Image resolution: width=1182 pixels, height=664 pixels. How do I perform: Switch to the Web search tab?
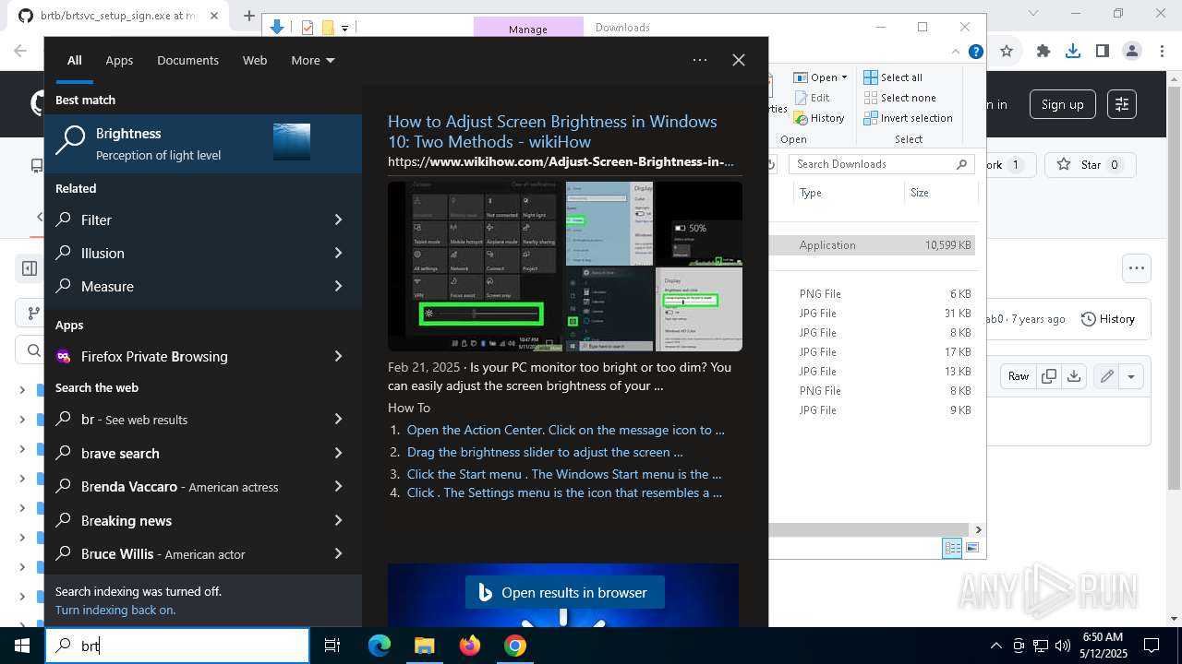(255, 60)
